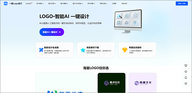Click the description text under 海量素材下载
This screenshot has height=93, width=192.
tap(99, 52)
